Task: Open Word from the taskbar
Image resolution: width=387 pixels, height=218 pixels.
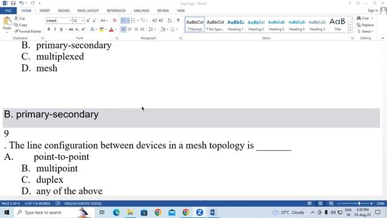Action: [x=213, y=213]
